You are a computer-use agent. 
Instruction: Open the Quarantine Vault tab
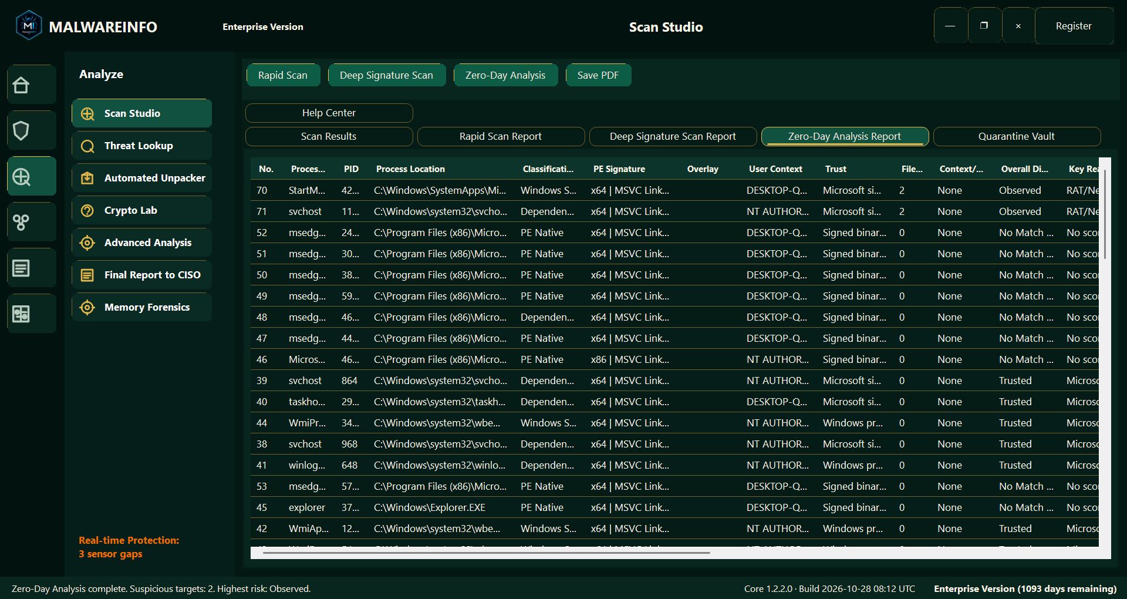click(x=1017, y=136)
